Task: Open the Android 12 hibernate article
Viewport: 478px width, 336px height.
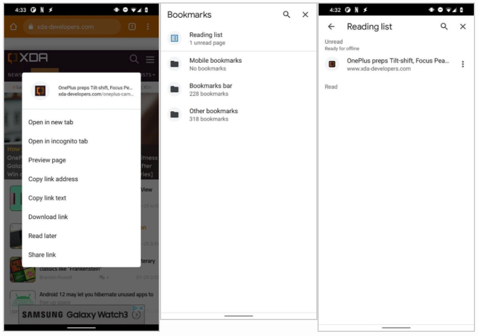Action: pos(97,295)
